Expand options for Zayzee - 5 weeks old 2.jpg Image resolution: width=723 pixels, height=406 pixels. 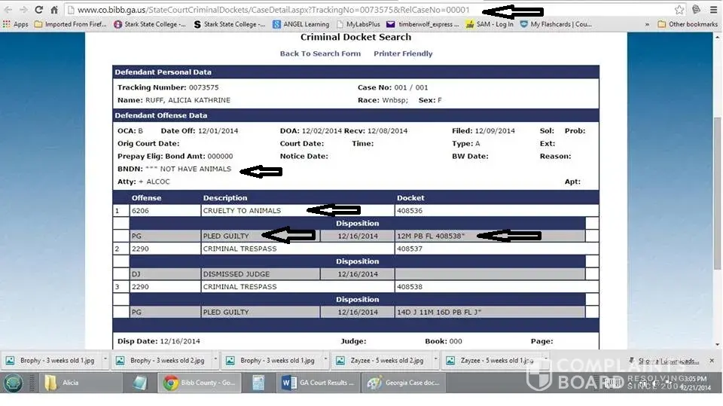pos(435,359)
